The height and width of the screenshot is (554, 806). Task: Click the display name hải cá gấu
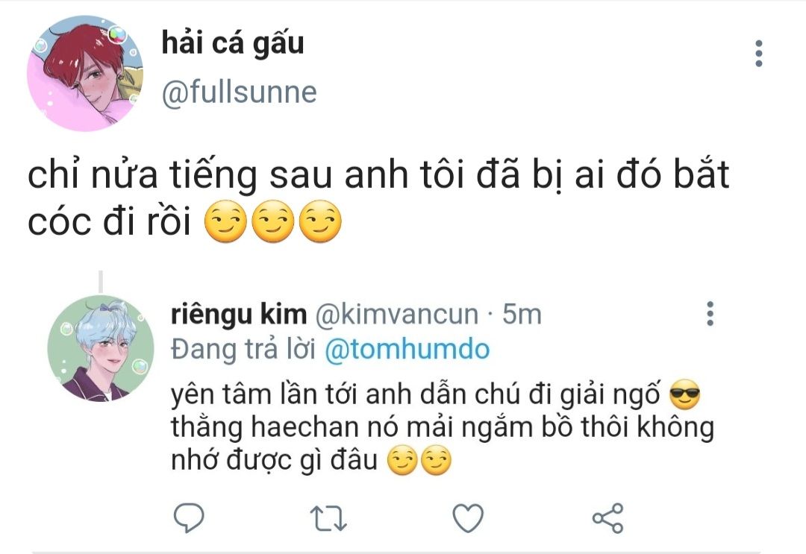point(233,43)
